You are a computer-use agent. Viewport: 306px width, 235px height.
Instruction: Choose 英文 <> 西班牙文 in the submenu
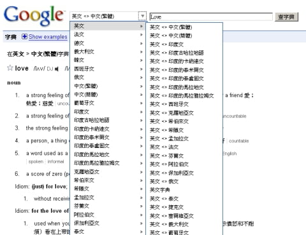point(184,104)
